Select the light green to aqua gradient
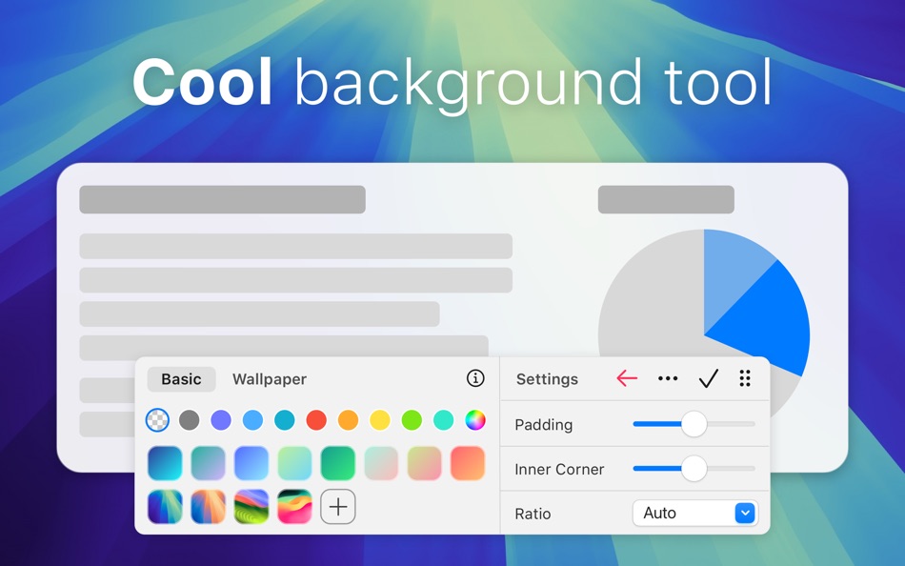This screenshot has height=566, width=905. click(x=295, y=463)
